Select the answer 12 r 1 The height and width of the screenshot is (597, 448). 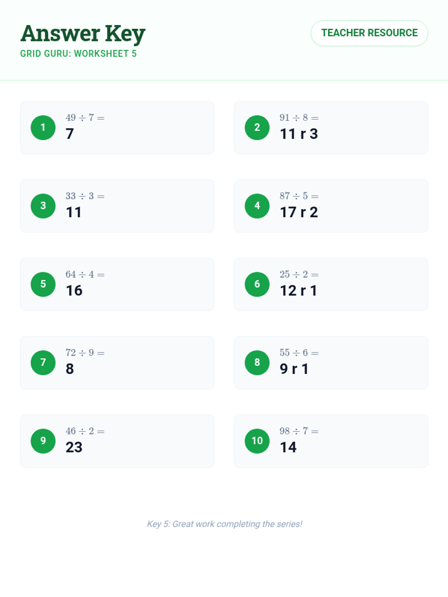[298, 291]
